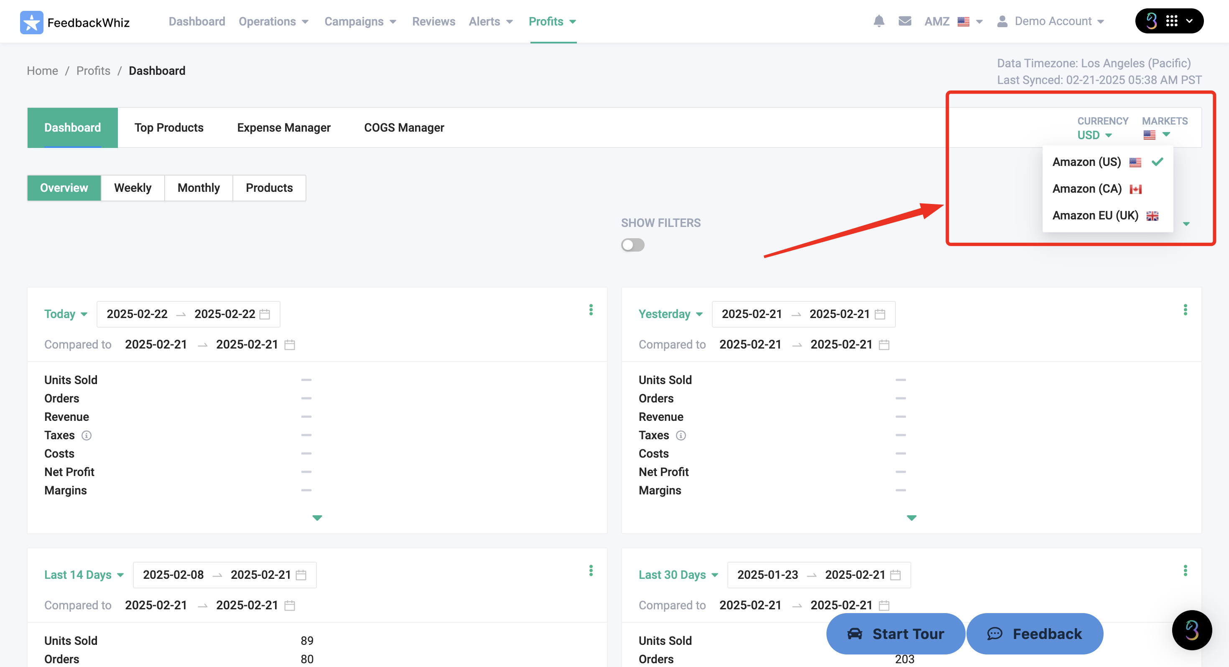1229x667 pixels.
Task: Open the Campaigns menu
Action: pyautogui.click(x=360, y=21)
